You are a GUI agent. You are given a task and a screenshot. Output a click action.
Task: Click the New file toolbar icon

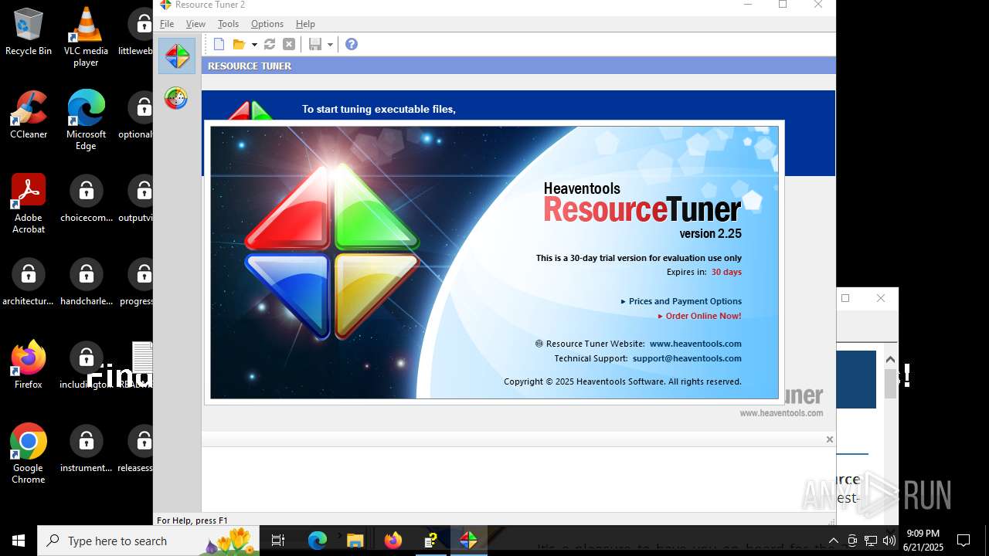(219, 45)
